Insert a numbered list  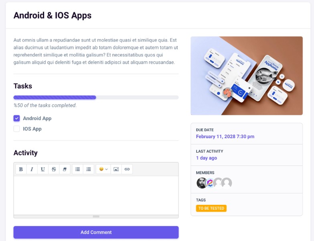[89, 169]
